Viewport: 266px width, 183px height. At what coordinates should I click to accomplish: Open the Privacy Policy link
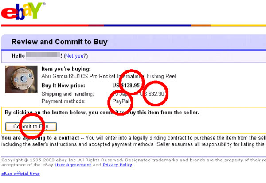117,165
